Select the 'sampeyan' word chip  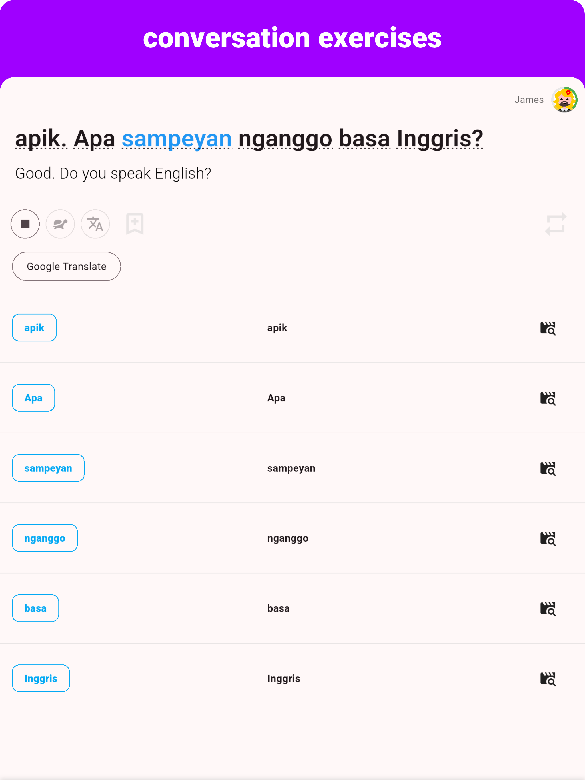[x=48, y=468]
